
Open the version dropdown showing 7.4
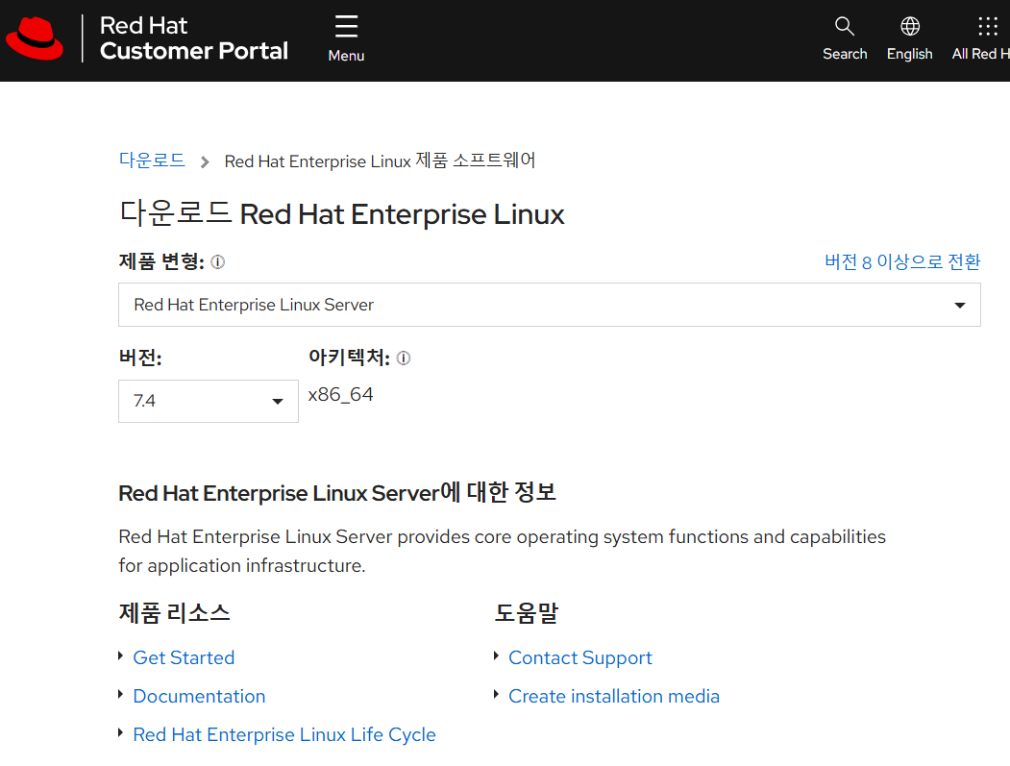pyautogui.click(x=208, y=401)
